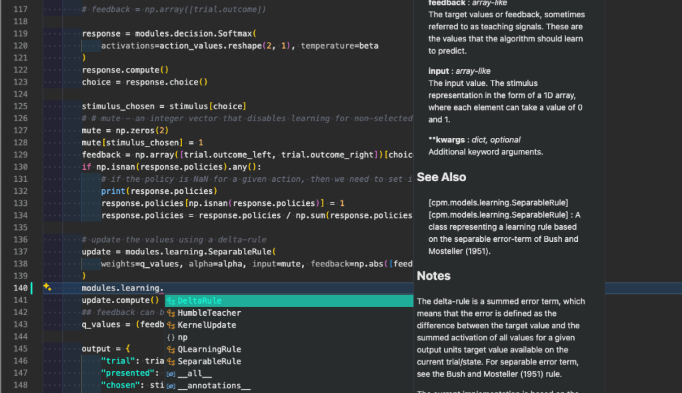Pick the HumbleTeacher suggestion label
This screenshot has width=682, height=393.
(209, 313)
